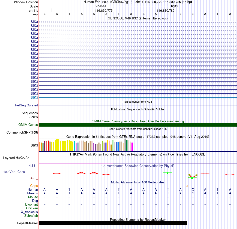This screenshot has height=229, width=237.
Task: Open Repeating Elements by RepeatMasker title
Action: pos(138,220)
